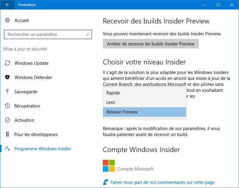Click the Microsoft account logo
This screenshot has width=239, height=188.
(x=109, y=166)
